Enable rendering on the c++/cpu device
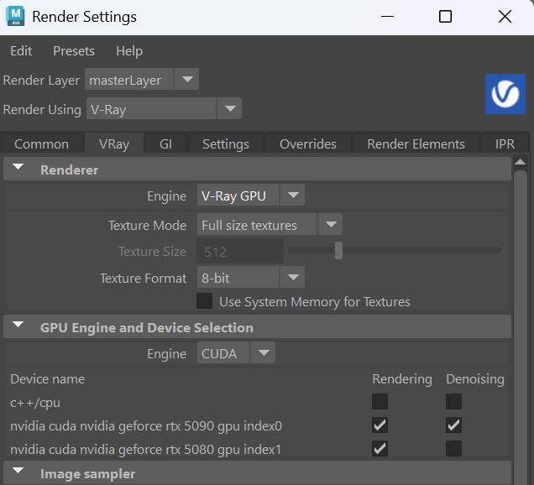The image size is (534, 485). (380, 402)
